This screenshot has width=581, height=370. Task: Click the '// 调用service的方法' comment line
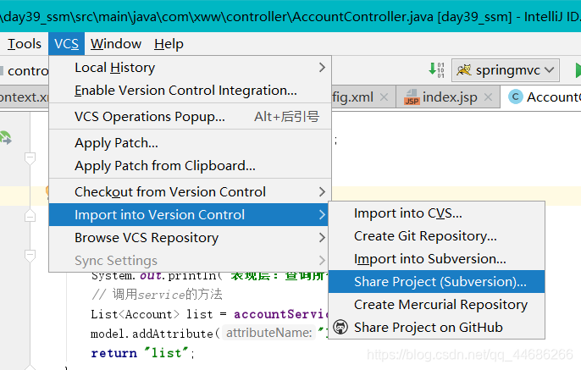(x=157, y=295)
